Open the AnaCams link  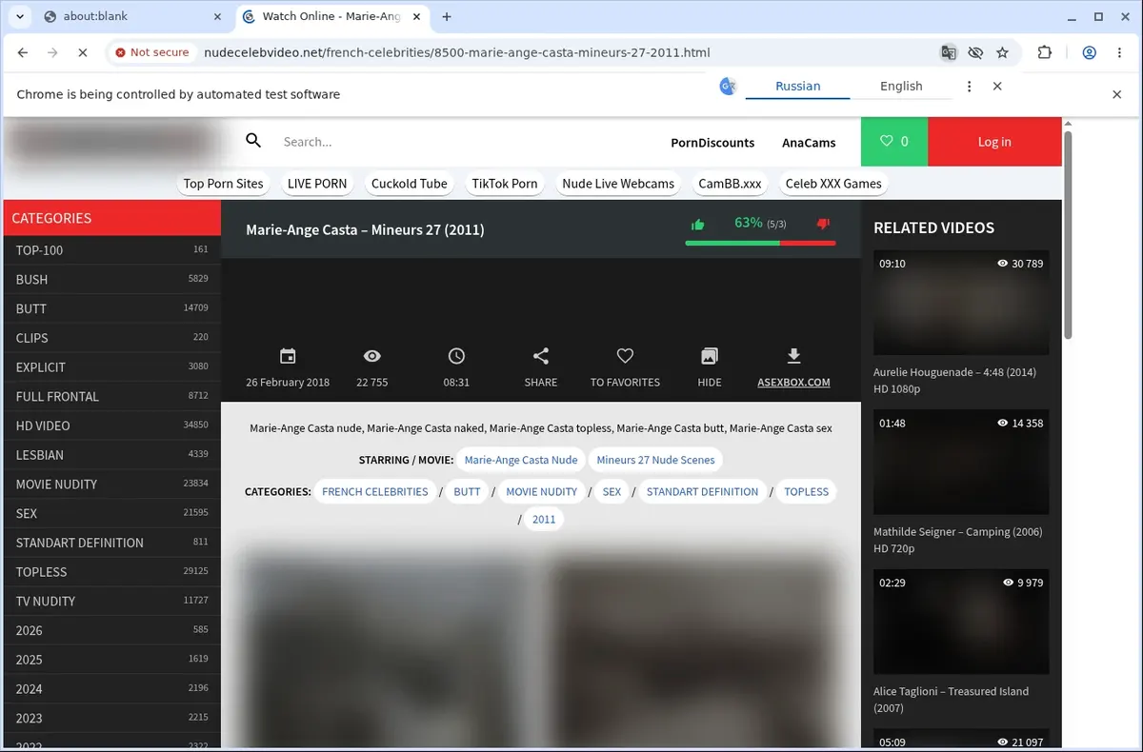(809, 143)
